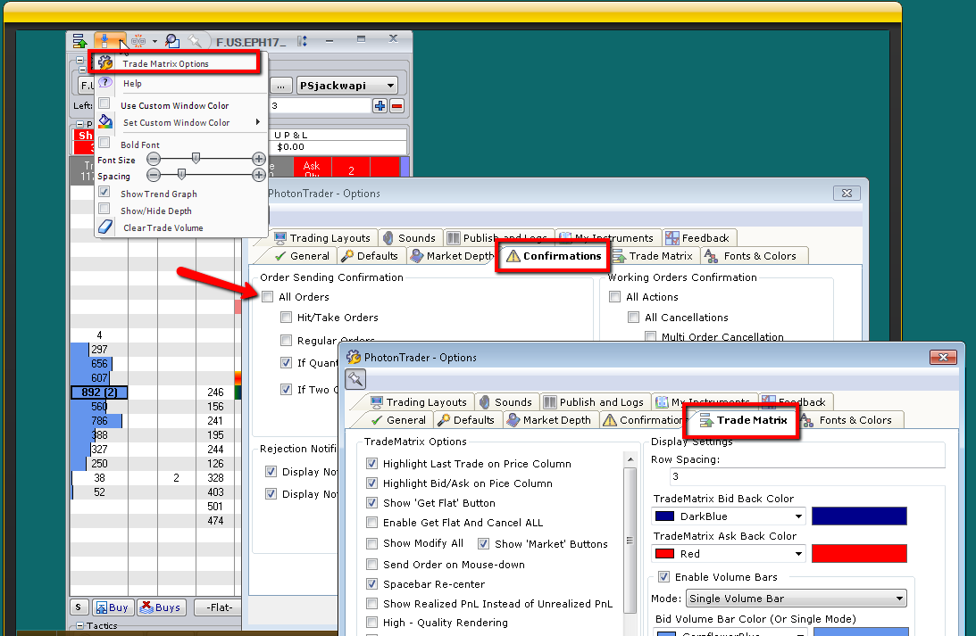The width and height of the screenshot is (976, 636).
Task: Click the linked chain icon in the trade window toolbar
Action: click(x=138, y=41)
